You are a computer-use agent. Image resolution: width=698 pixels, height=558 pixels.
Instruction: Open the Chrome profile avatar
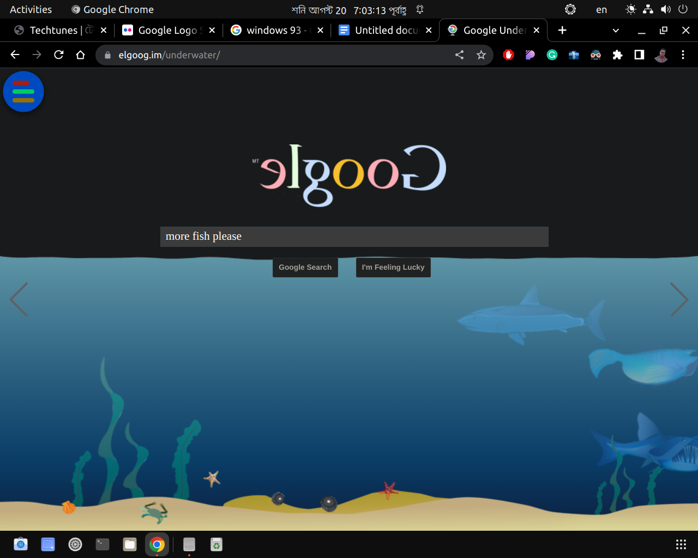[661, 54]
